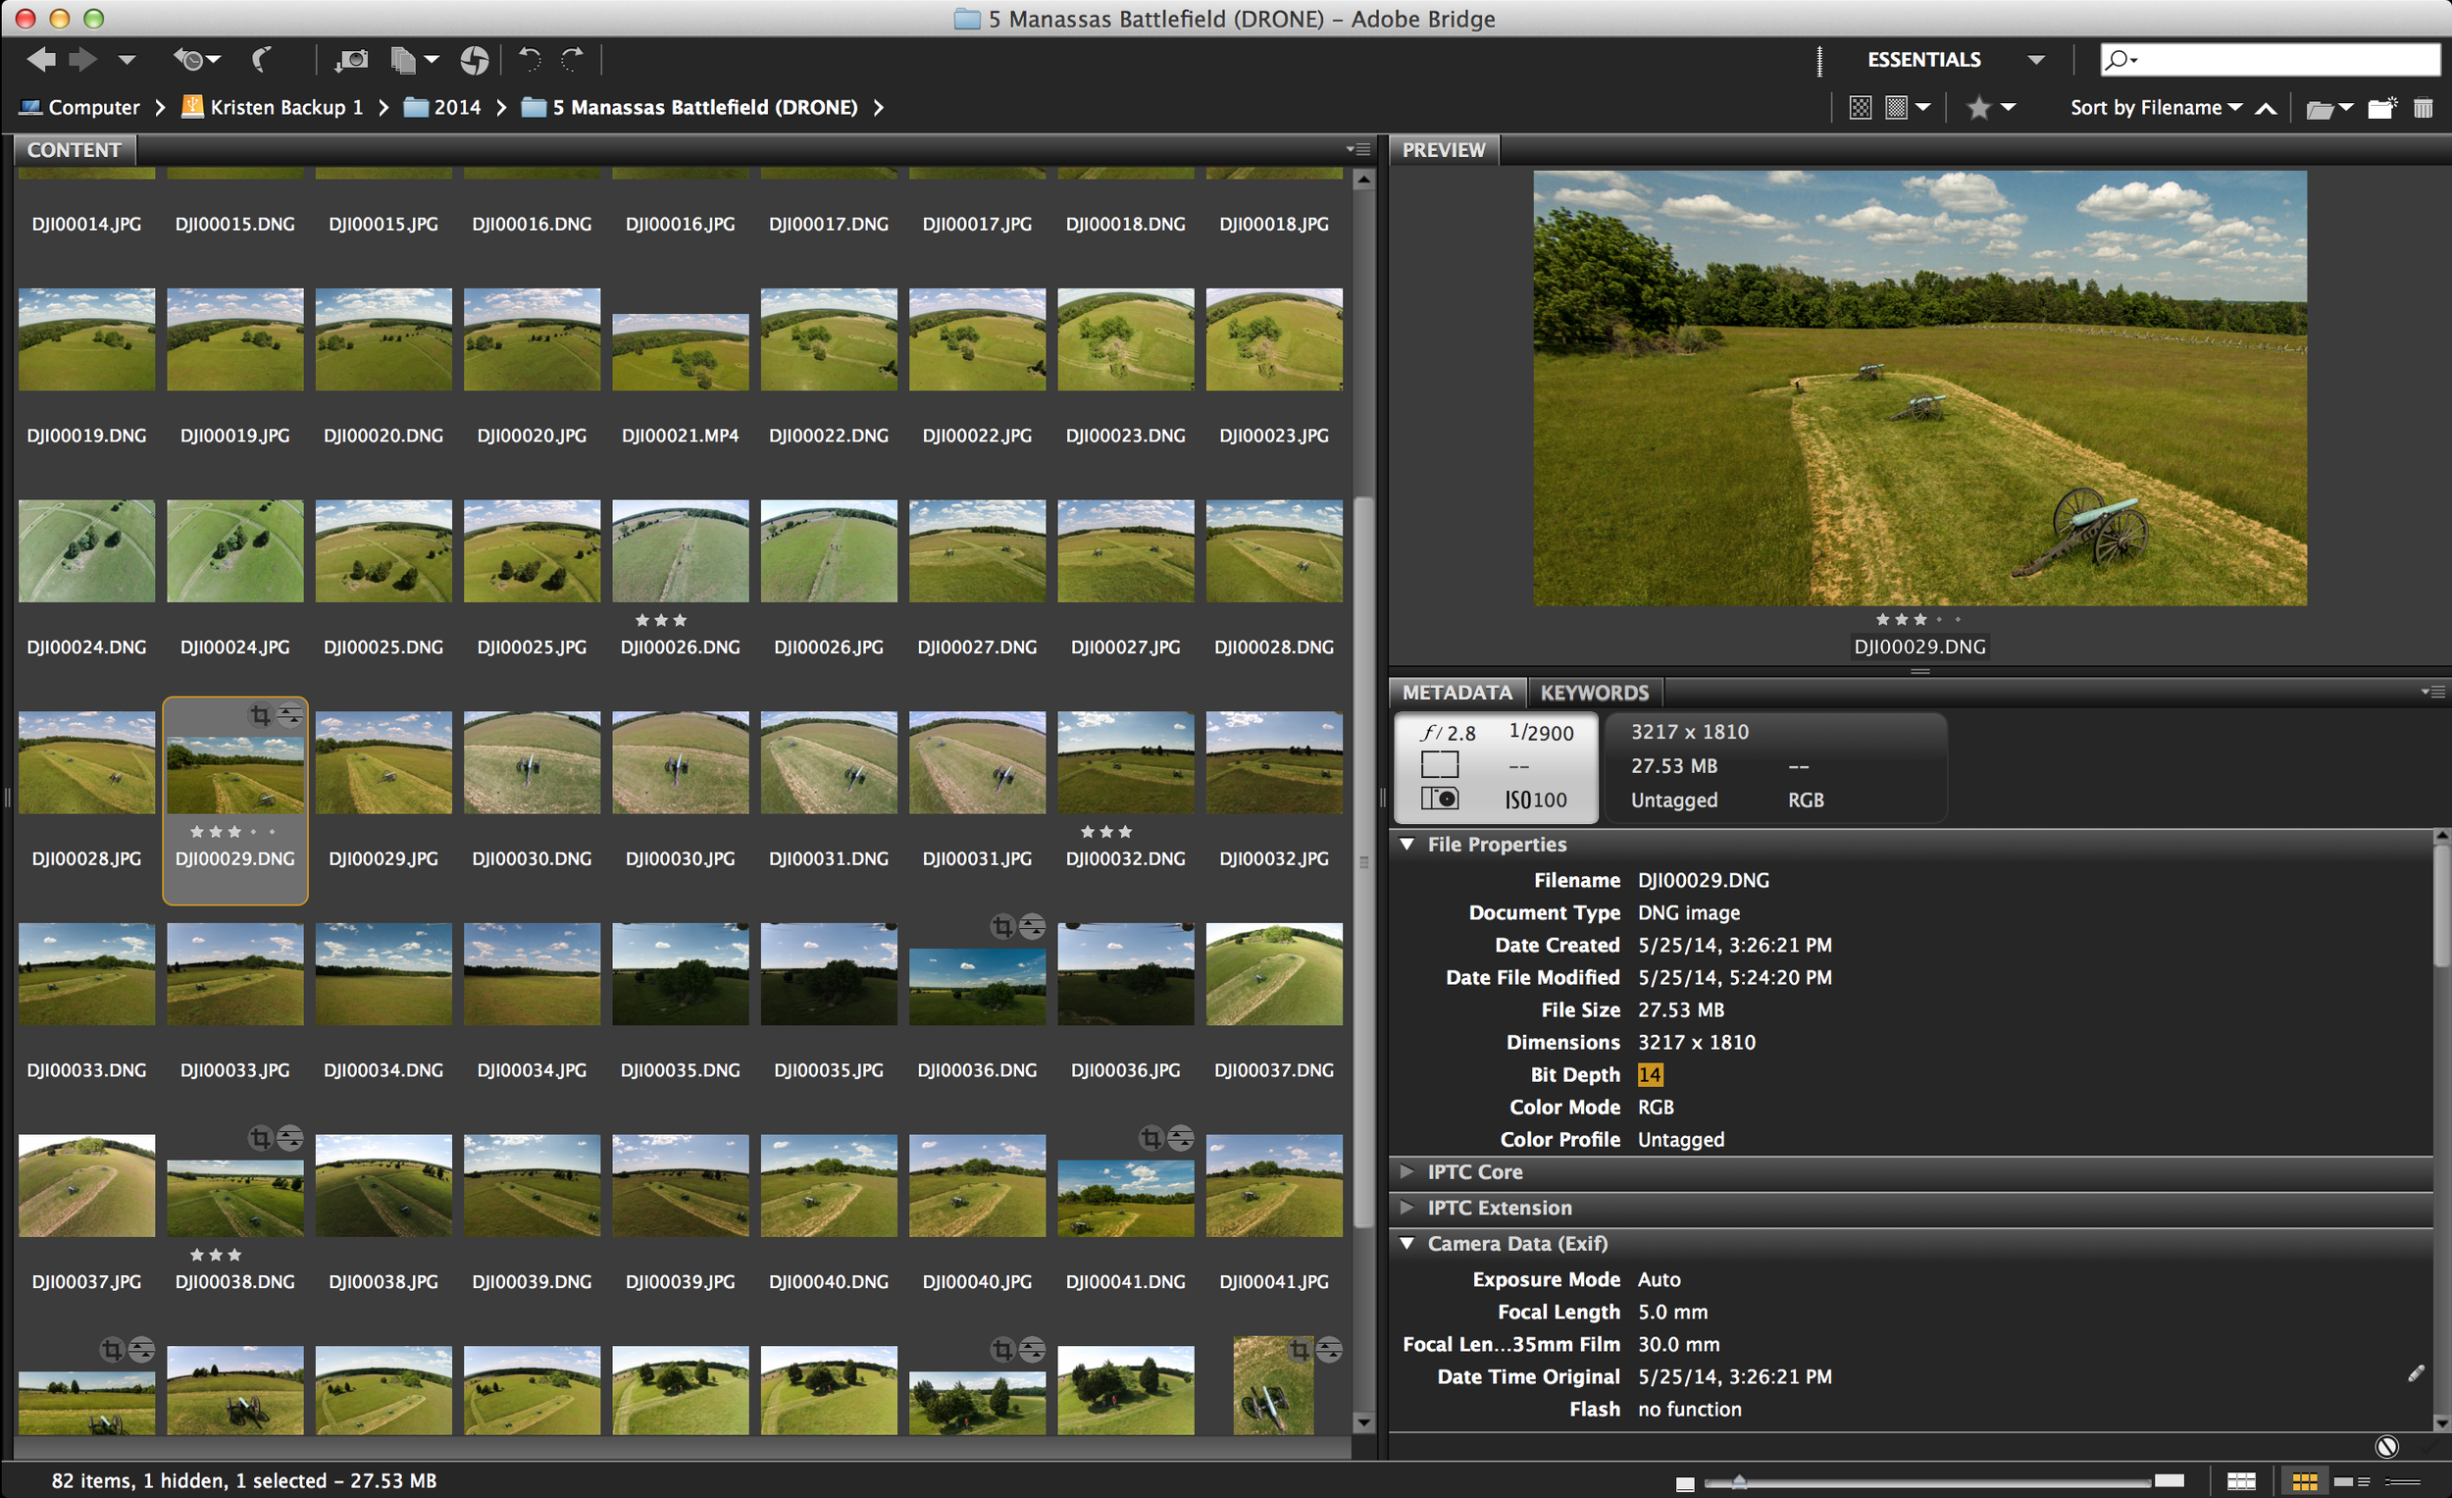Open the CONTENT panel flyout menu
Viewport: 2452px width, 1498px height.
tap(1358, 149)
